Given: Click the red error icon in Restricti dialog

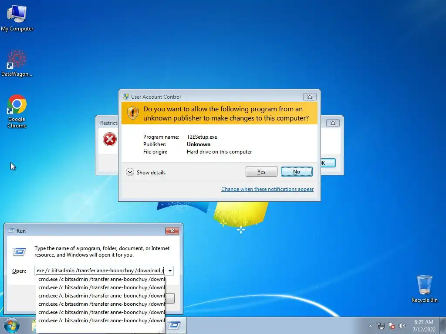Looking at the screenshot, I should tap(109, 139).
